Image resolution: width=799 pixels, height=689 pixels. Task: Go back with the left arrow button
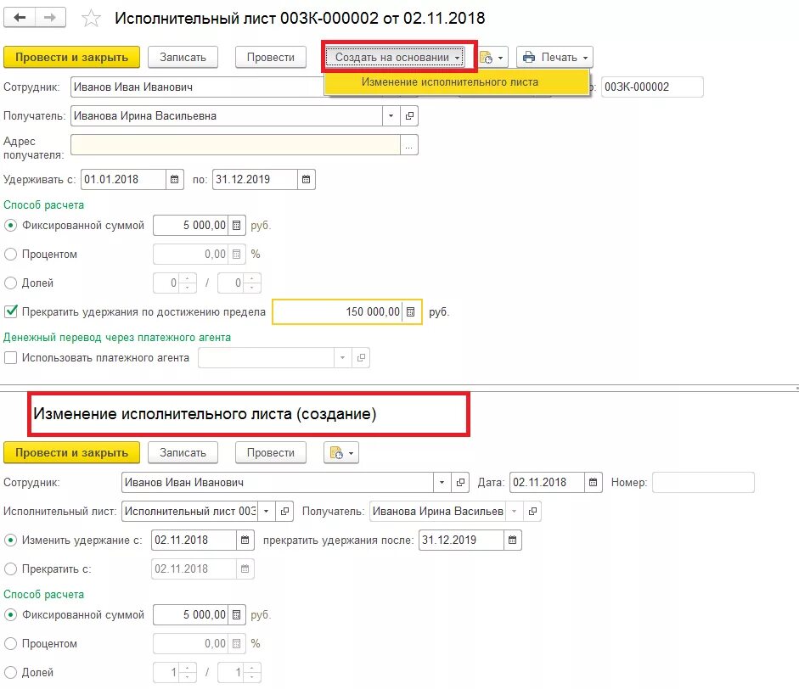(x=20, y=18)
